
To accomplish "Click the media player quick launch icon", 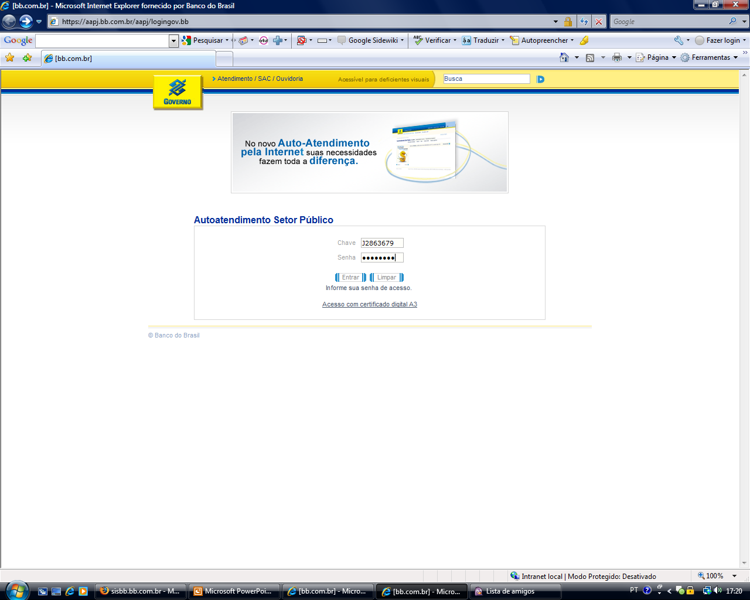I will [83, 591].
